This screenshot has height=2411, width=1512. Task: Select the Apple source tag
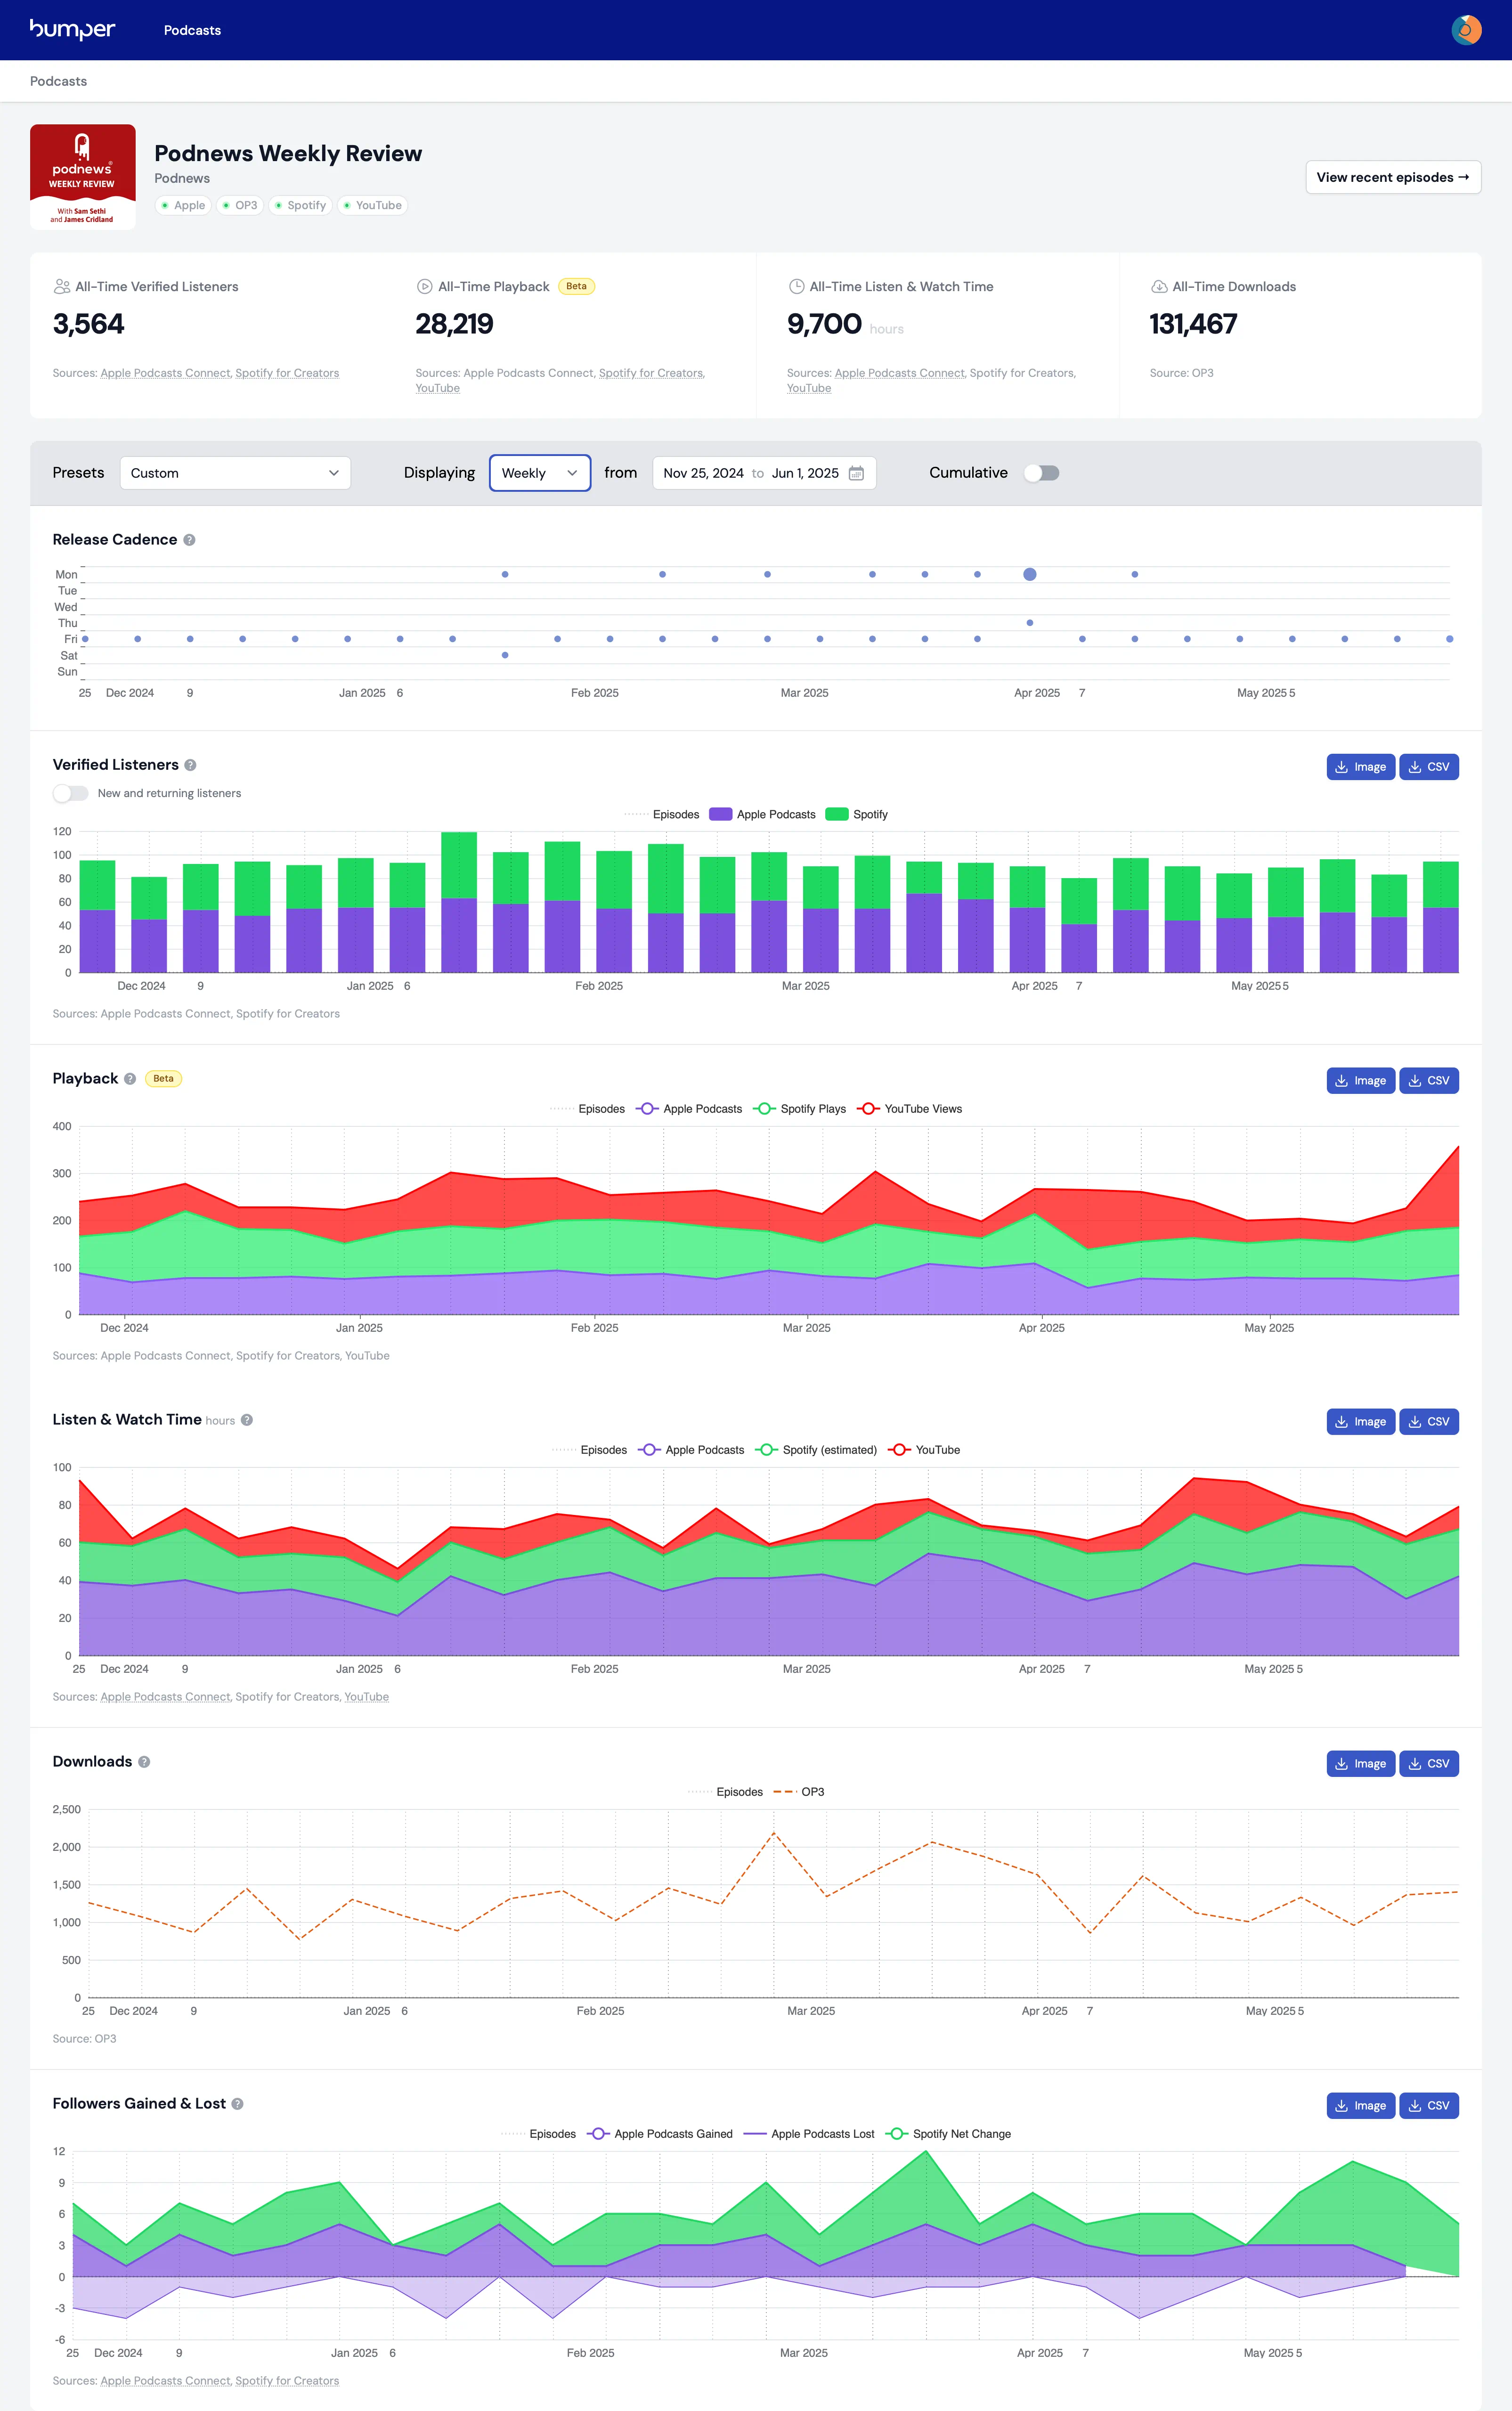(x=183, y=206)
